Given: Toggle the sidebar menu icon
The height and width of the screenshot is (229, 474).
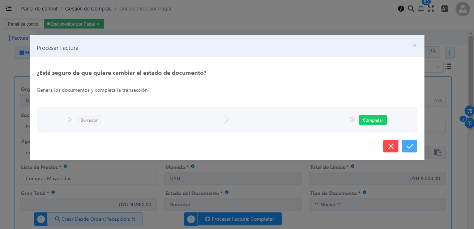Looking at the screenshot, I should click(x=9, y=8).
